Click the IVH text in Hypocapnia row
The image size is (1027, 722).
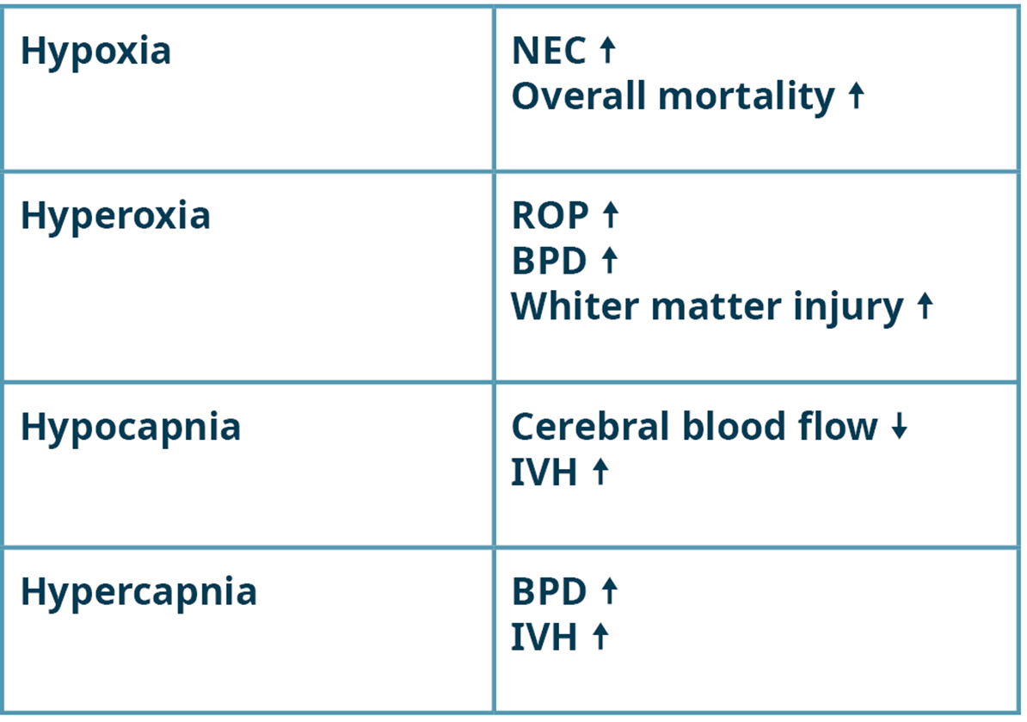(544, 472)
